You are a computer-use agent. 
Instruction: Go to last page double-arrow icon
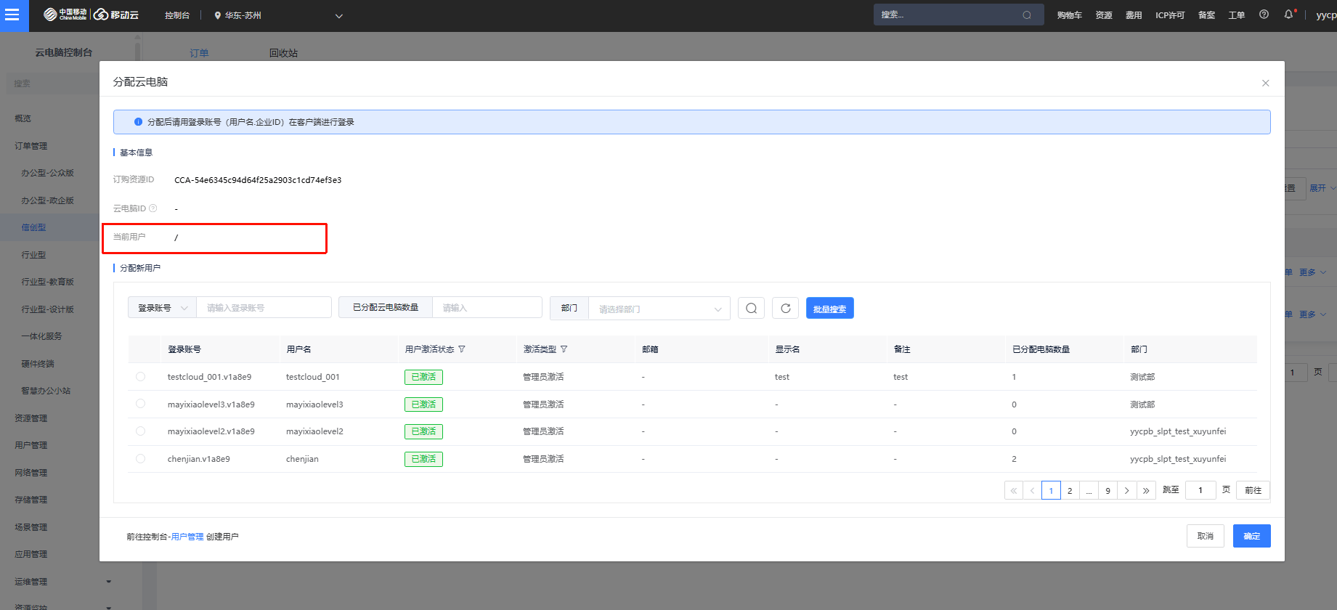point(1145,490)
